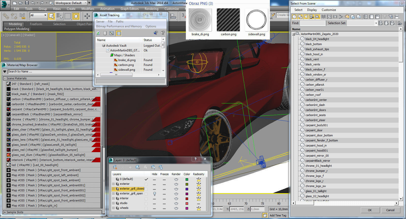Switch to the Freeform ribbon tab

36,24
